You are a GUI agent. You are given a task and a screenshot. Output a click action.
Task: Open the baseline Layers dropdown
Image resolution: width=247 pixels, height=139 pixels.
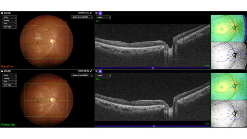coord(103,17)
